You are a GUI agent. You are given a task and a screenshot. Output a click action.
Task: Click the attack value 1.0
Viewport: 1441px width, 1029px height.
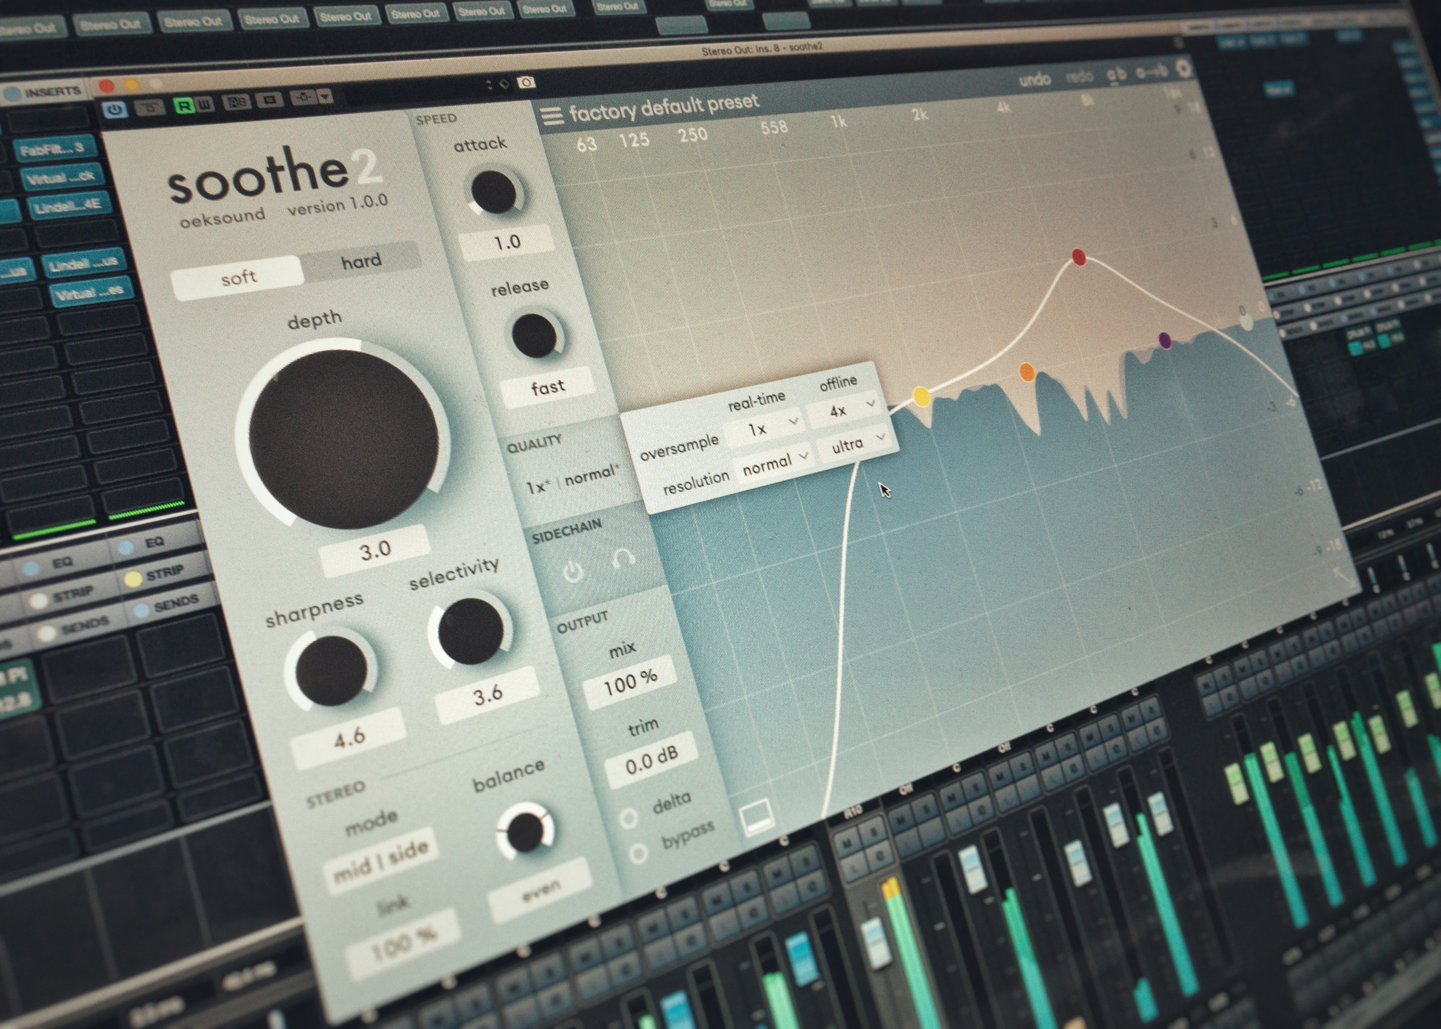[507, 242]
